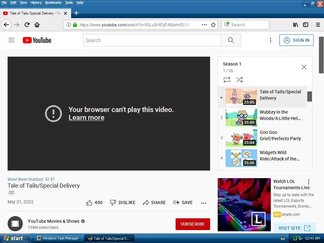Click the SUBSCRIBE button
The image size is (324, 243).
pyautogui.click(x=193, y=224)
